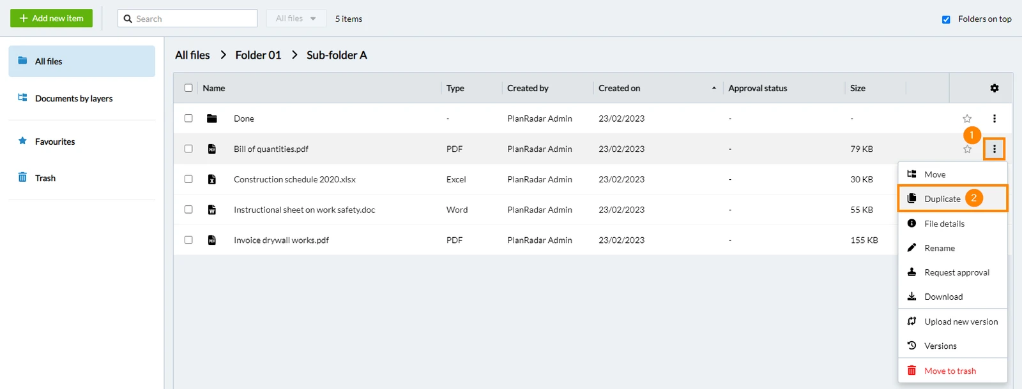This screenshot has width=1022, height=389.
Task: Open the All files filter dropdown
Action: 296,18
